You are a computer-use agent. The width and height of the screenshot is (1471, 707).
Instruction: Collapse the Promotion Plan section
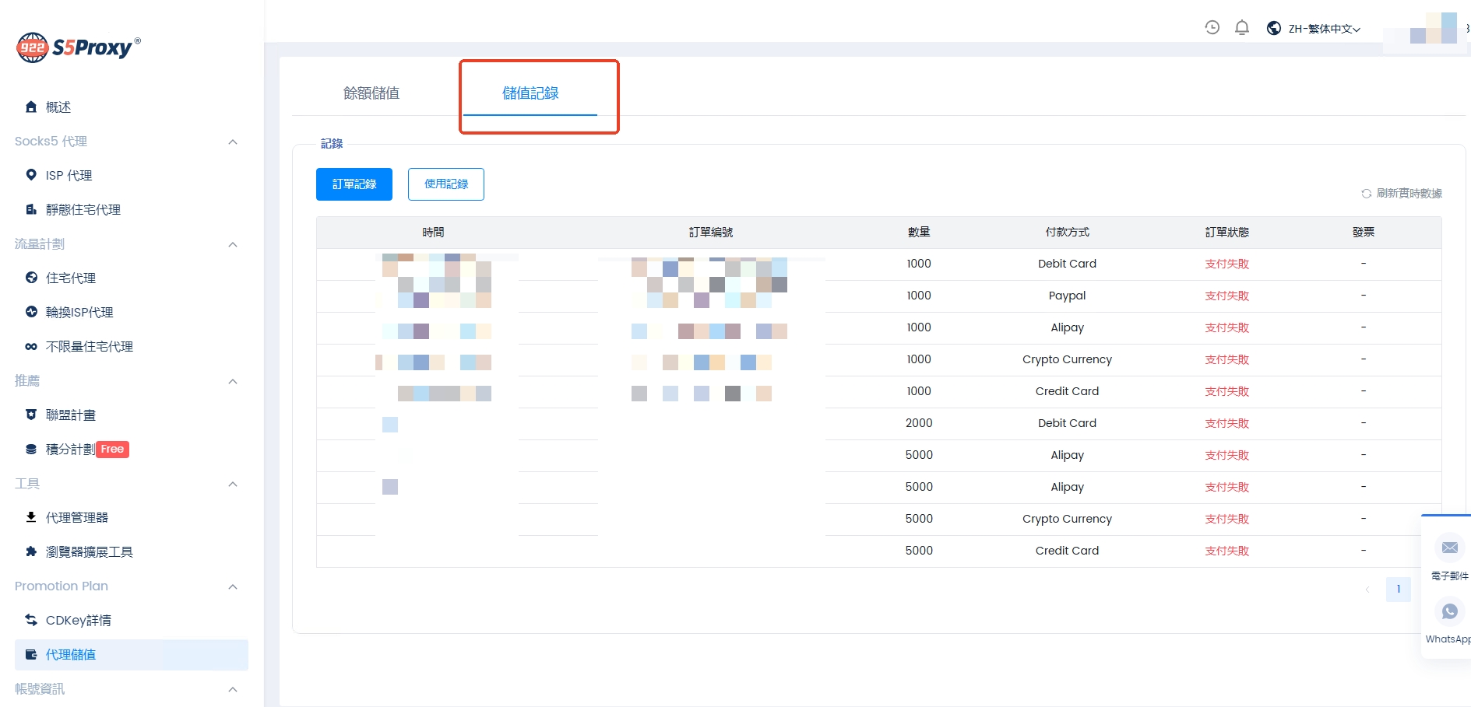tap(232, 586)
